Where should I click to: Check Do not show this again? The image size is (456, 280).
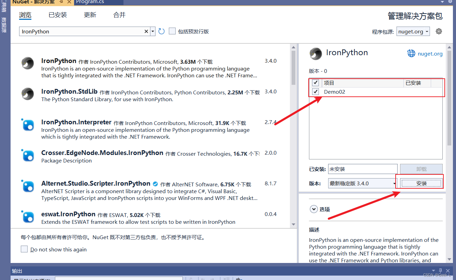[x=24, y=249]
